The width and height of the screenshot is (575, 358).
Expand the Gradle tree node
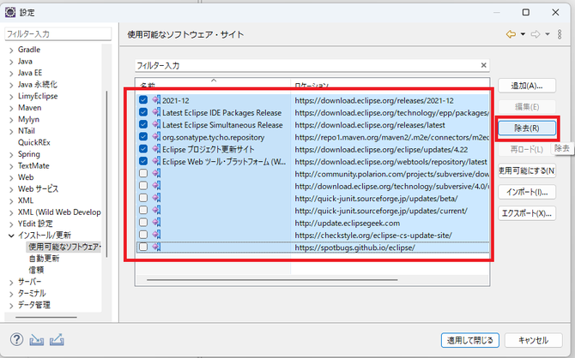[11, 51]
